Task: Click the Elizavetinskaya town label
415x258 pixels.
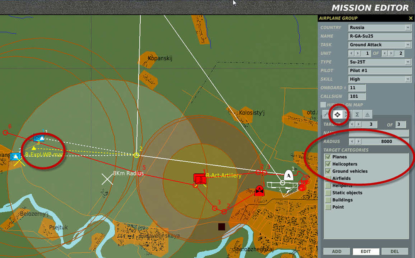Action: [160, 235]
